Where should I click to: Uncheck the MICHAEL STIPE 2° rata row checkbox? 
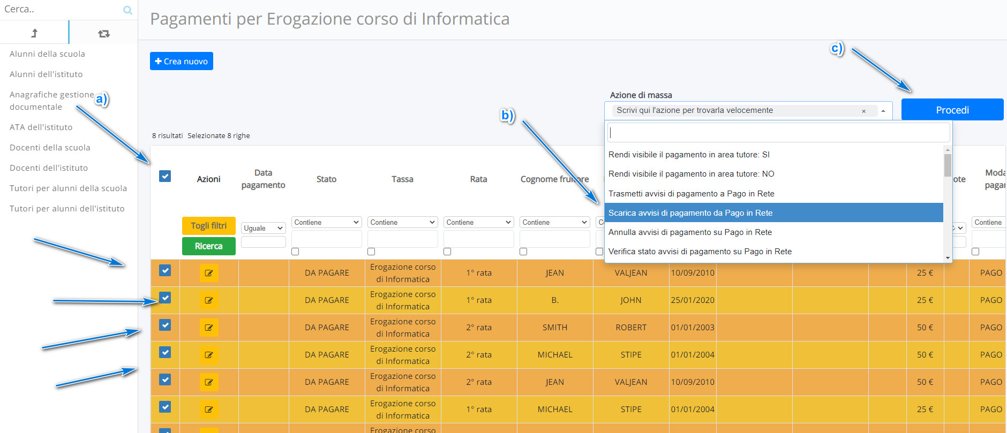165,352
